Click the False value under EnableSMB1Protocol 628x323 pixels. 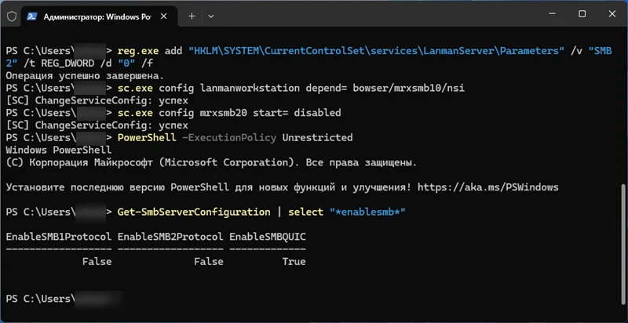[x=97, y=261]
